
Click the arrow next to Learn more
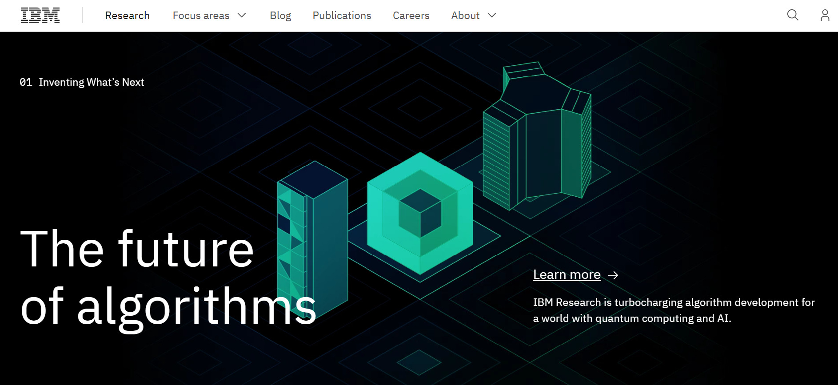click(x=613, y=275)
